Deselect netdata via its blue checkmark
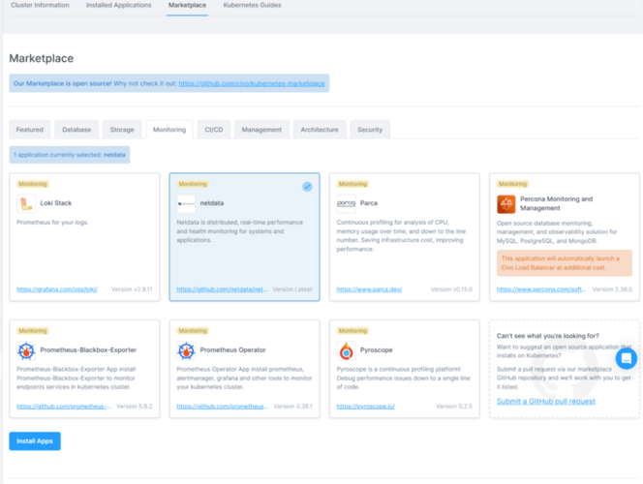 point(307,187)
